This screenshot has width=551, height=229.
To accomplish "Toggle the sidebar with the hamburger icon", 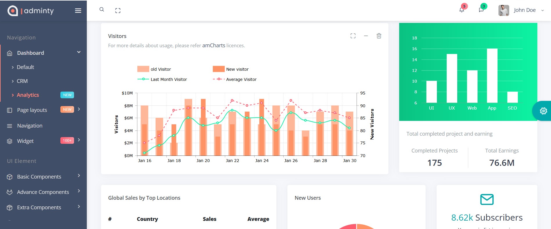I will [x=78, y=11].
